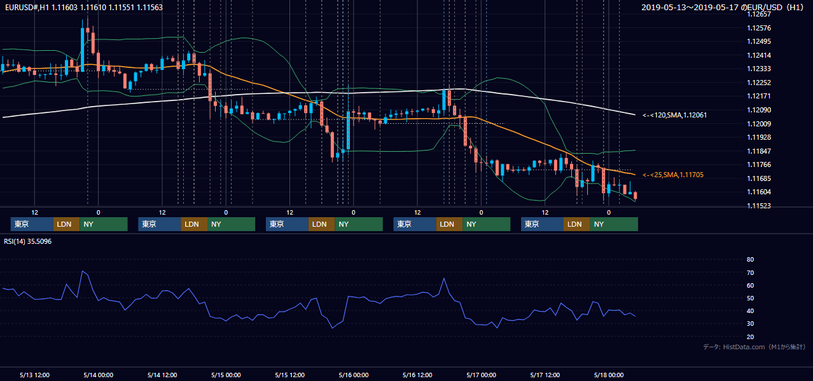This screenshot has height=381, width=813.
Task: Click the 5/15 00:00 time axis label
Action: 226,375
